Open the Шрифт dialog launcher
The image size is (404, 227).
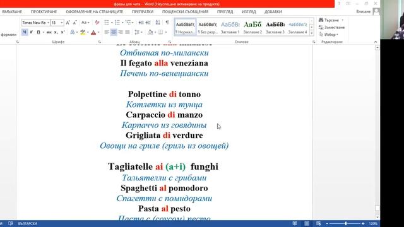click(100, 42)
